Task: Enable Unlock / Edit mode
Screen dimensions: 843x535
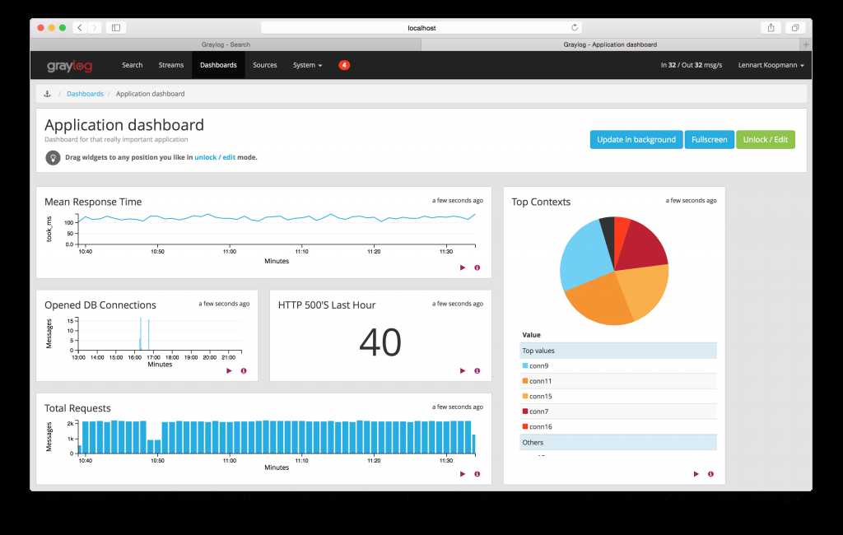Action: tap(766, 139)
